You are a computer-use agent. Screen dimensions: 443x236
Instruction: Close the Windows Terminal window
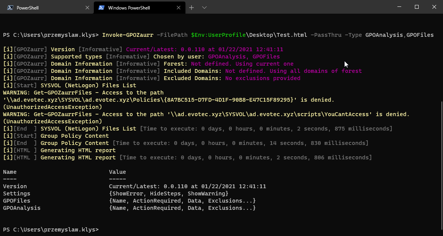(434, 7)
